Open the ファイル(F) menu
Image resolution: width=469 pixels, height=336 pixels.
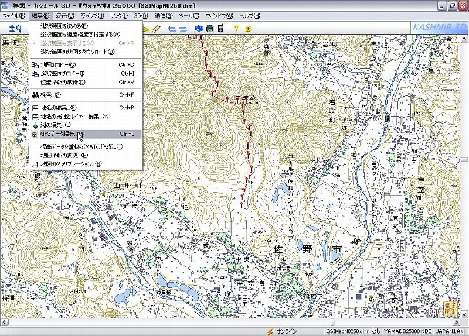pos(13,16)
